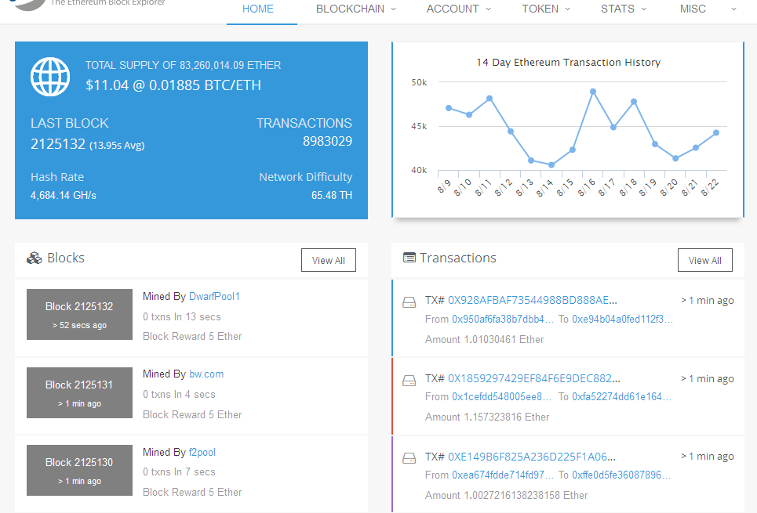757x513 pixels.
Task: Open the Block 2125131 tile
Action: tap(80, 392)
